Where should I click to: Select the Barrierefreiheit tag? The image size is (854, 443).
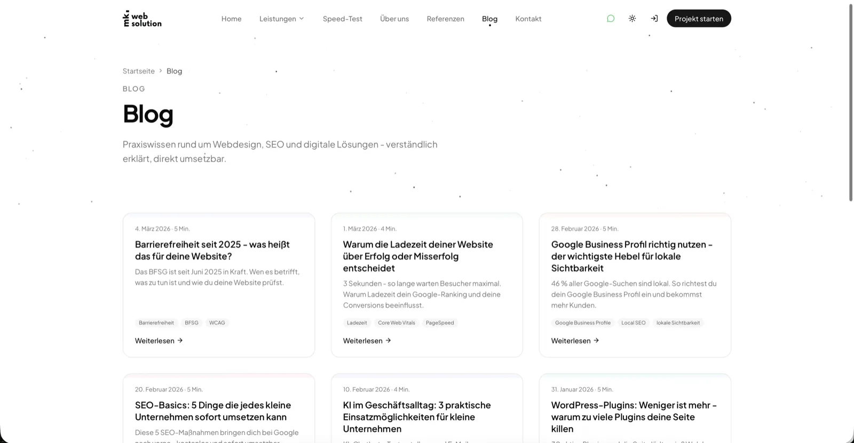(156, 323)
